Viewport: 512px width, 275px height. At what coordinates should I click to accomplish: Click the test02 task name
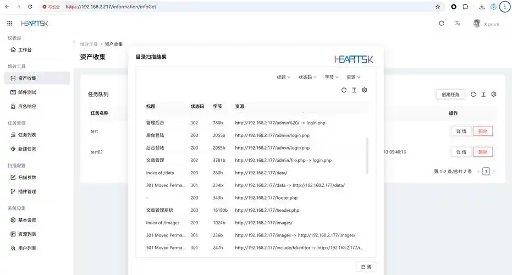click(96, 152)
